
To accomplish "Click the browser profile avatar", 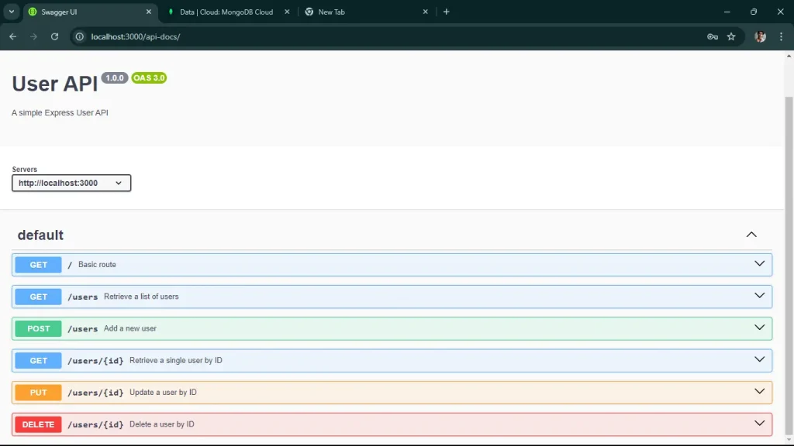I will (x=759, y=36).
